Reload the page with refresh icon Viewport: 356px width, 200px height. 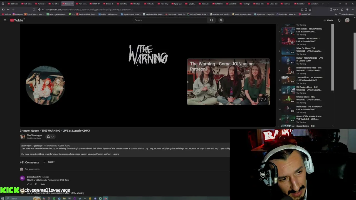click(34, 9)
